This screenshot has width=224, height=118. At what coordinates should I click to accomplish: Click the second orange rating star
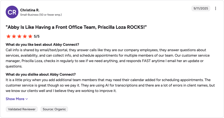pos(14,36)
